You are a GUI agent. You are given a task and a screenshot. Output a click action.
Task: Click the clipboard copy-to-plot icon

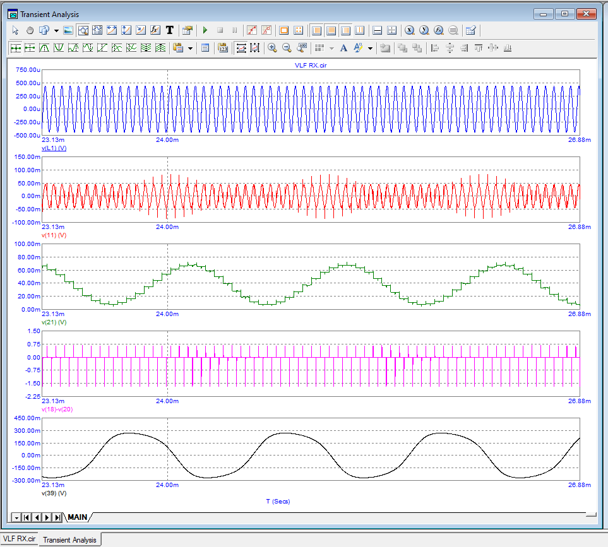click(179, 48)
